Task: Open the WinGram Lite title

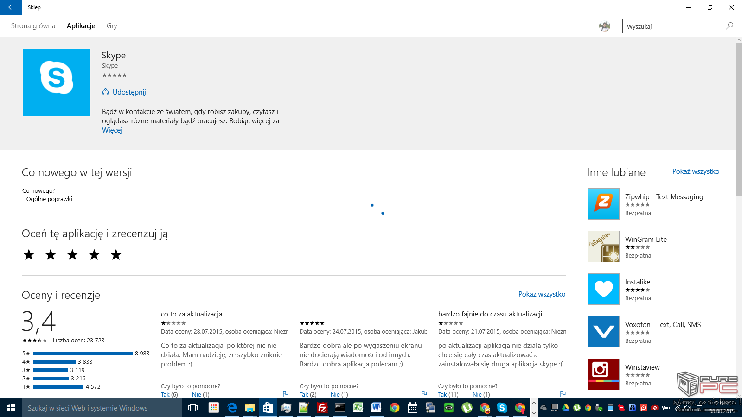Action: coord(646,240)
